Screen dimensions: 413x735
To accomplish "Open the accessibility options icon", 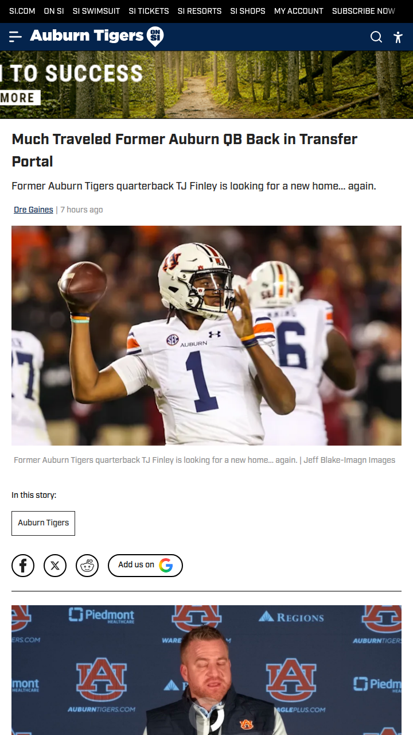I will (398, 37).
